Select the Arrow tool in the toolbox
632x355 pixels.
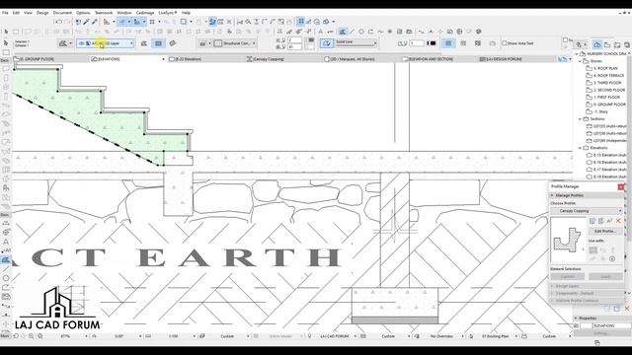point(6,42)
